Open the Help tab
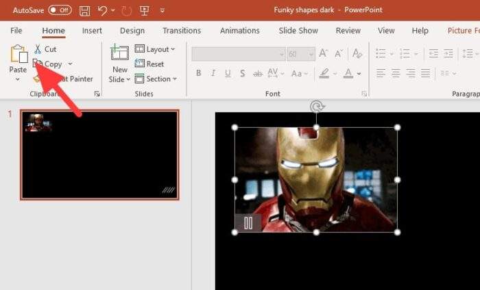 coord(420,31)
